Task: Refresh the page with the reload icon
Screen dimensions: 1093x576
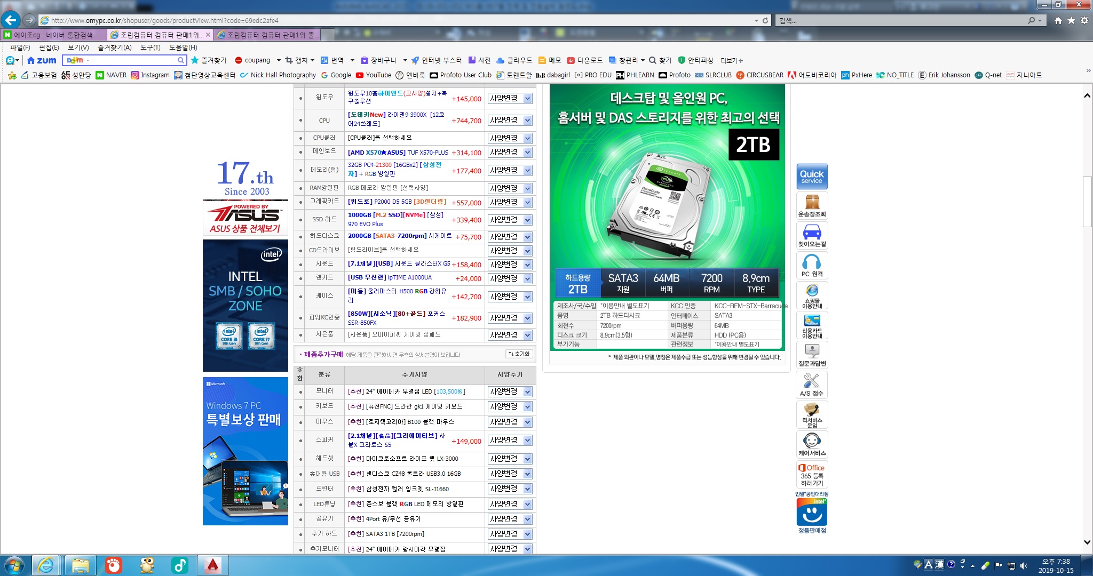Action: 765,20
